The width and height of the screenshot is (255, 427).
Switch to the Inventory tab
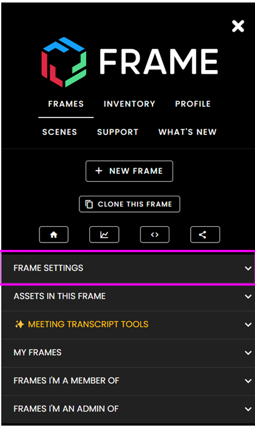(129, 104)
